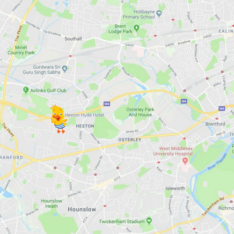Viewport: 234px width, 234px height.
Task: Select the Isleworth place label
Action: pyautogui.click(x=175, y=188)
